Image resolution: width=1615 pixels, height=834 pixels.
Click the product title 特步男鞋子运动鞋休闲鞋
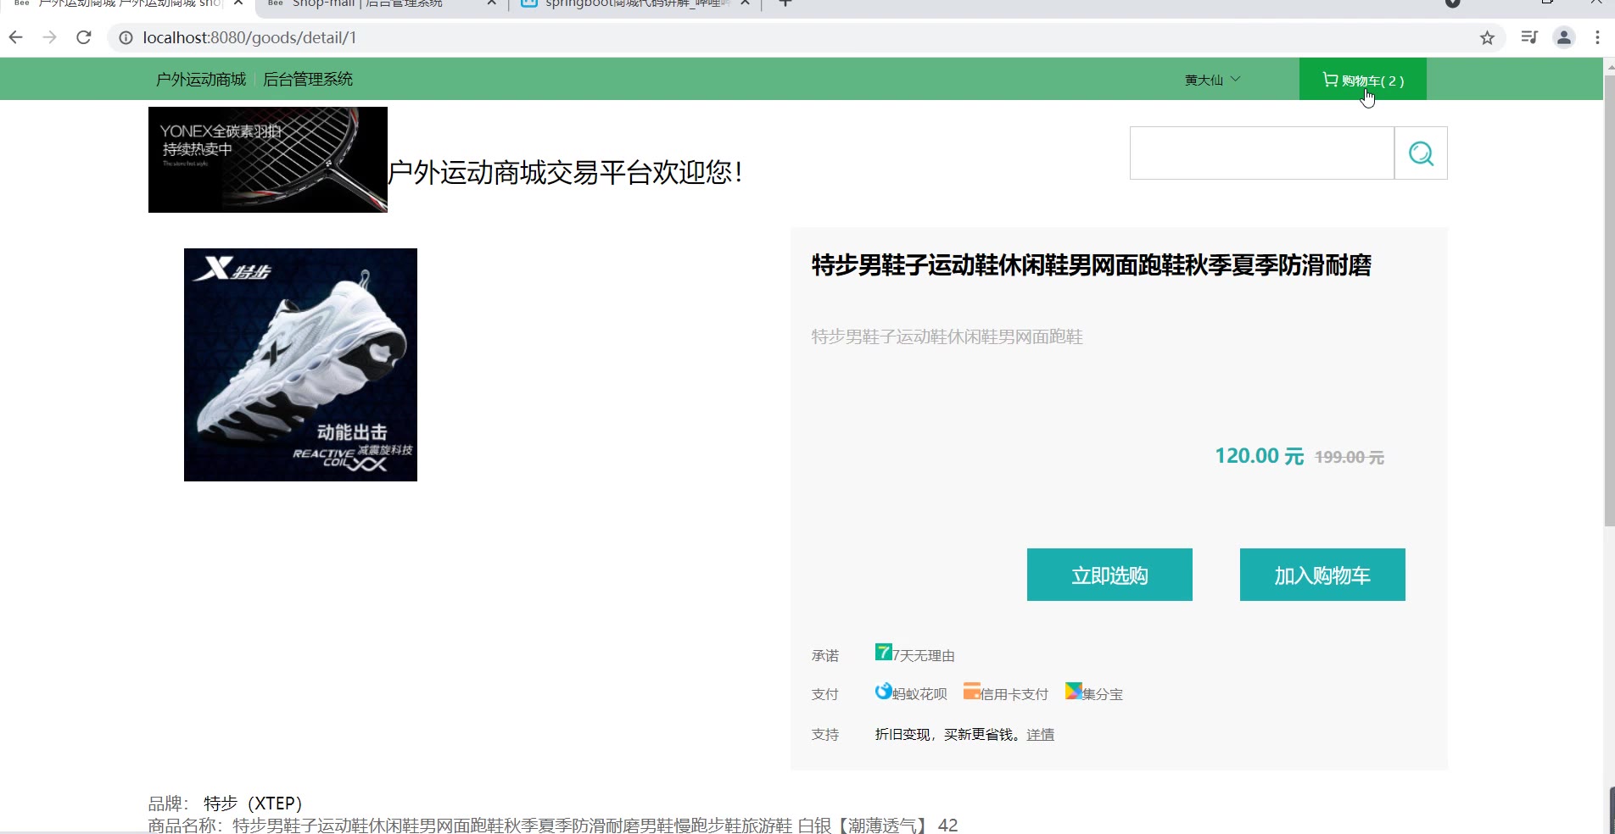coord(1091,265)
